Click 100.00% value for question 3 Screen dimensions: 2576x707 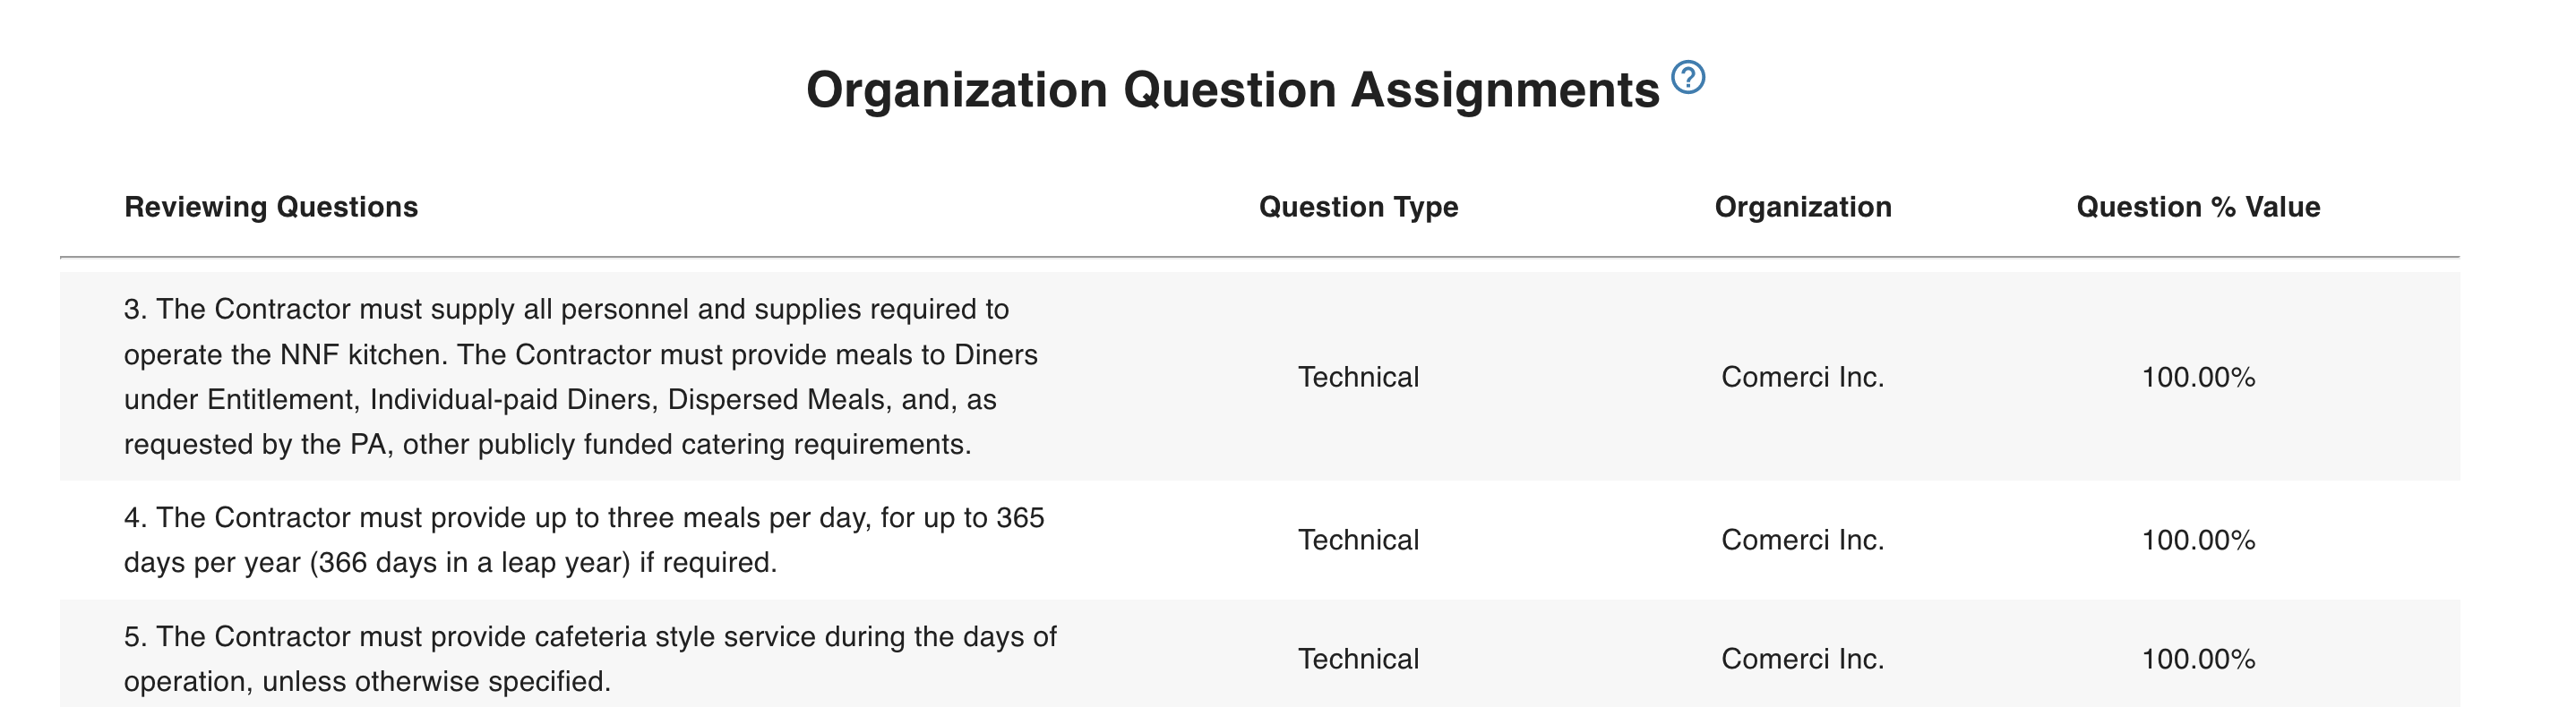pyautogui.click(x=2198, y=378)
